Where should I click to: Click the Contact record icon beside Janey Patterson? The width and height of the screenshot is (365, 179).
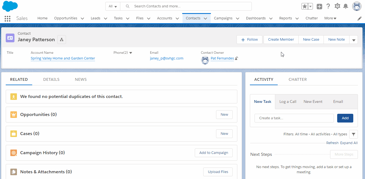click(10, 38)
